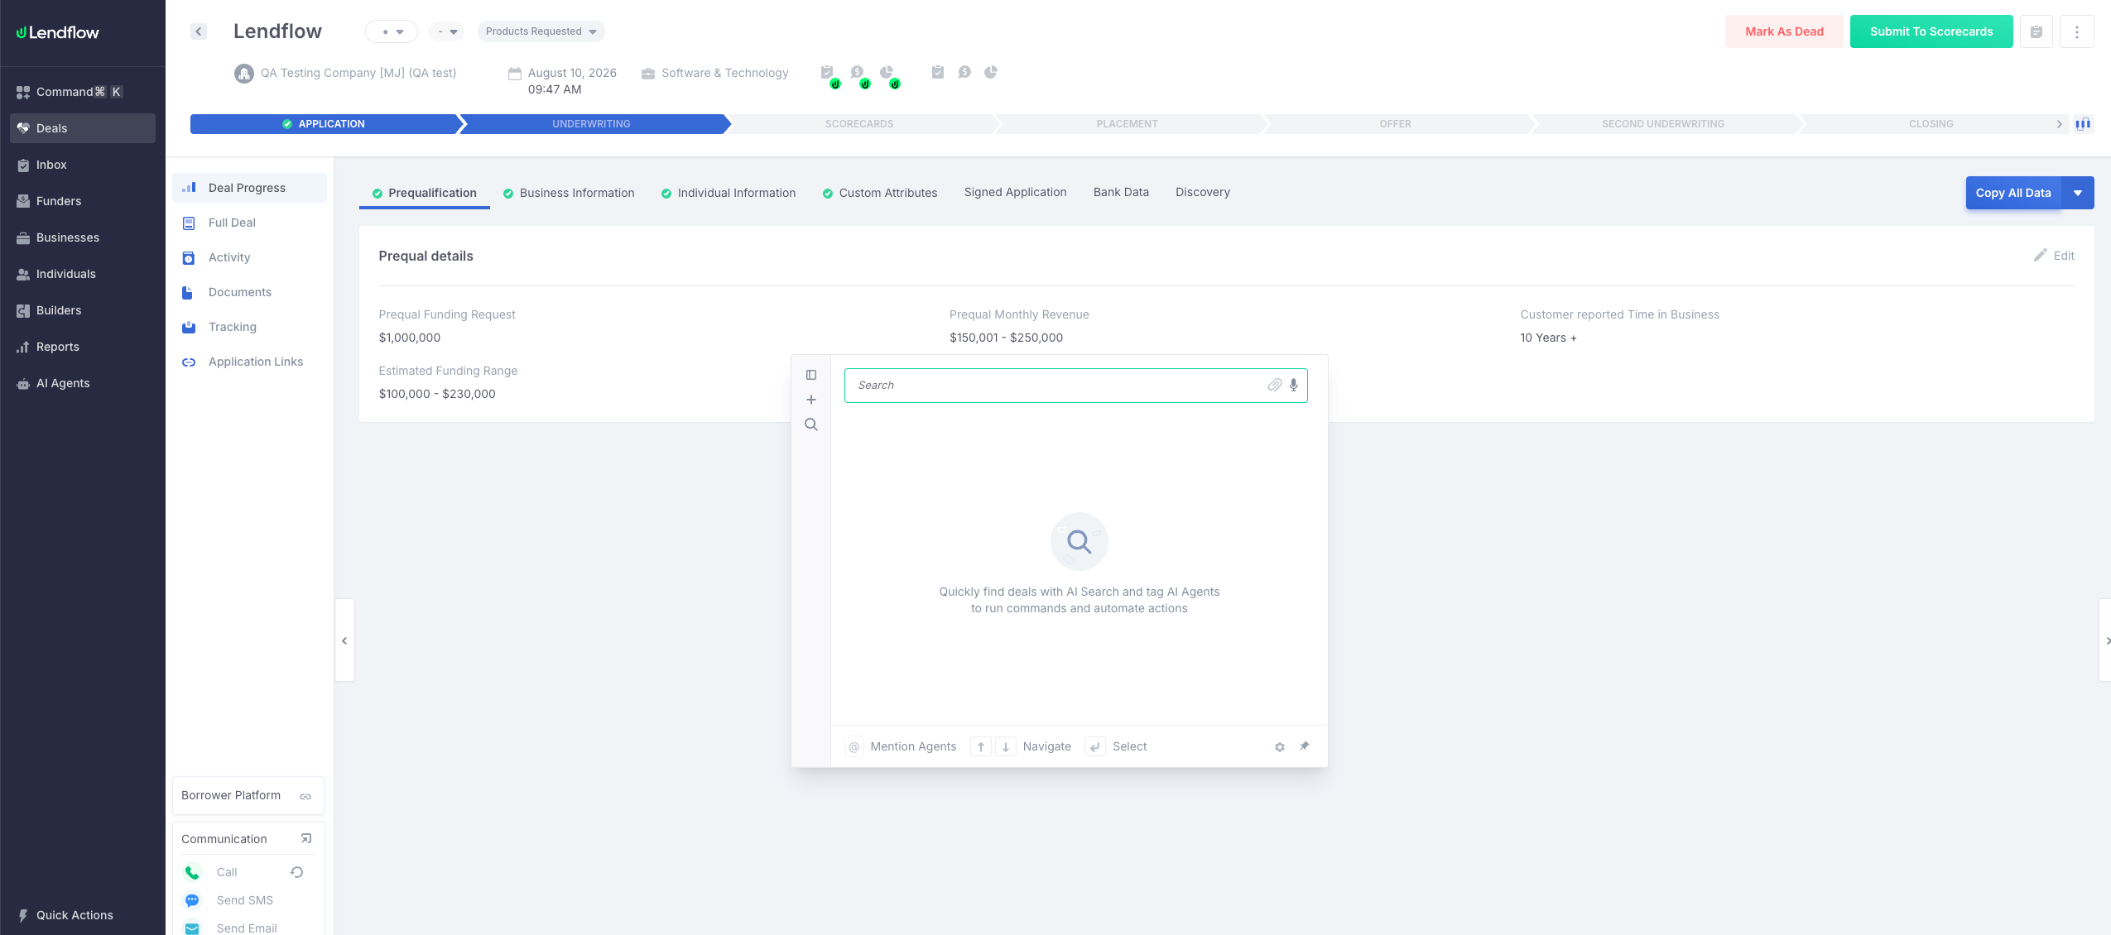The height and width of the screenshot is (935, 2111).
Task: Open Full Deal in deal menu
Action: (249, 223)
